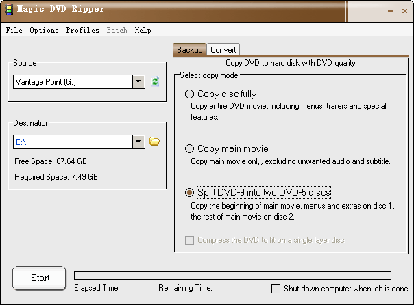This screenshot has width=414, height=305.
Task: Select the Copy disc fully option
Action: pos(190,94)
